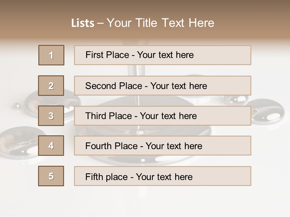Click the number 1 box

(51, 55)
